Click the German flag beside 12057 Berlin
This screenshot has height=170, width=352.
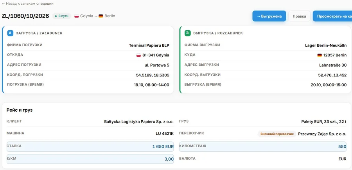click(x=320, y=55)
